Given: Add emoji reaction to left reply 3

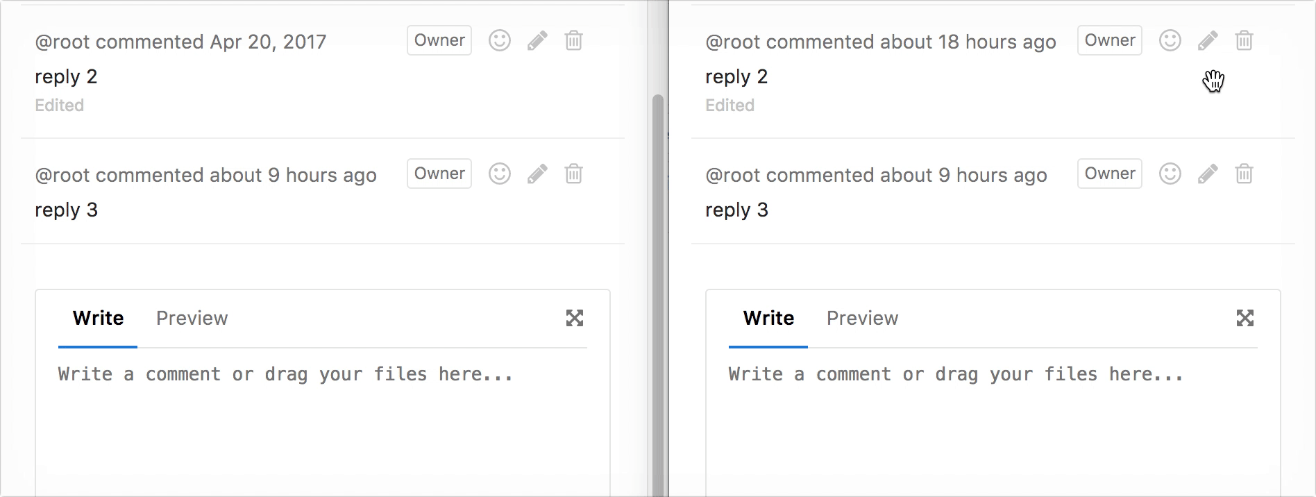Looking at the screenshot, I should click(x=500, y=174).
